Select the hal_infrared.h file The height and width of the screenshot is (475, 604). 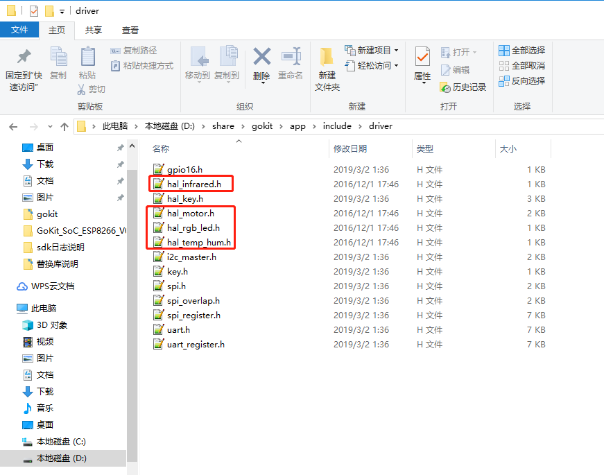click(x=193, y=184)
